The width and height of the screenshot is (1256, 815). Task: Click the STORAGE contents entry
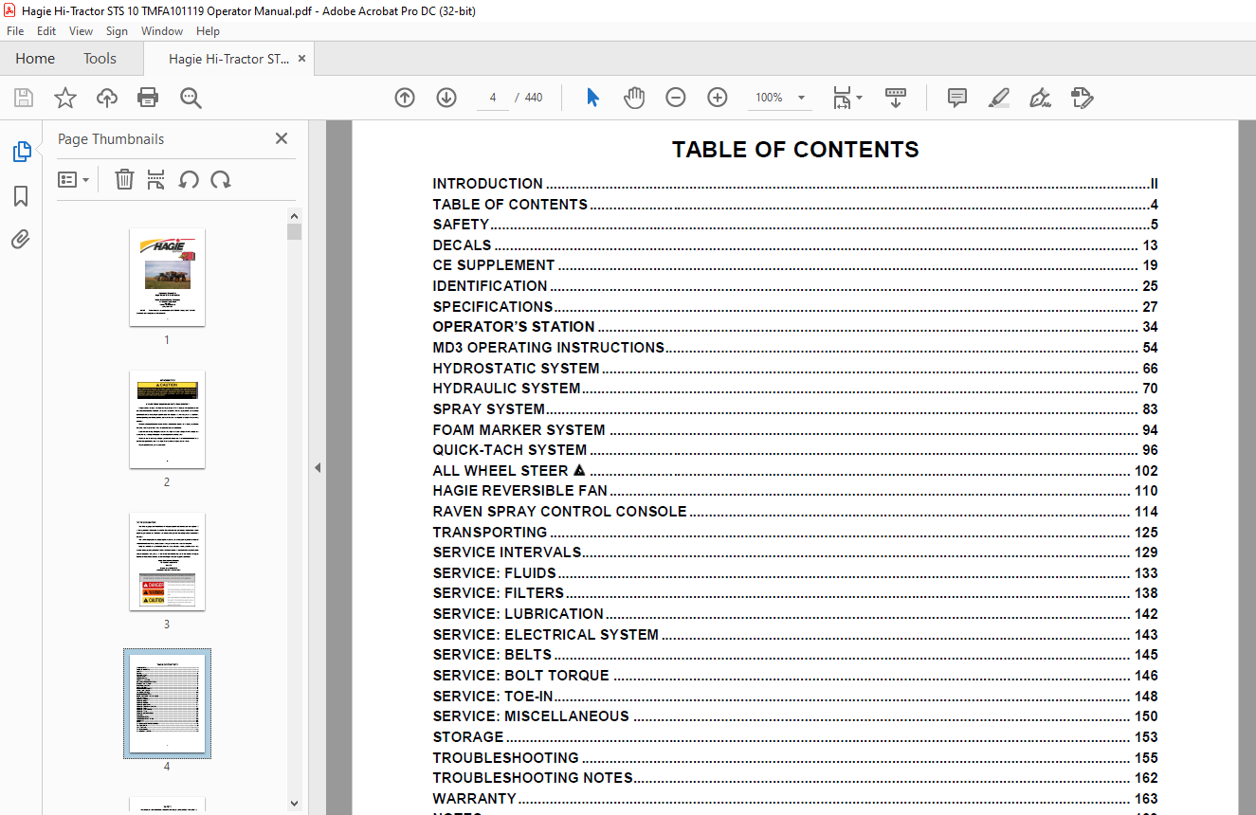(795, 737)
